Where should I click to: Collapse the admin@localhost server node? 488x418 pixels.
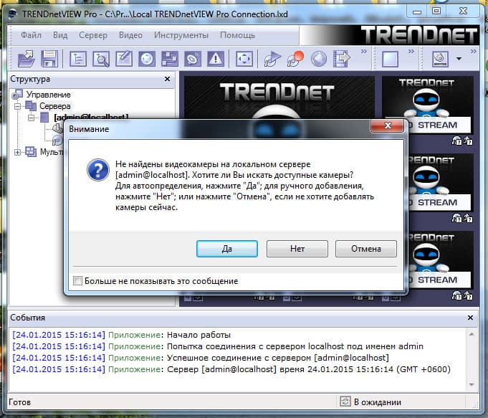tap(31, 118)
